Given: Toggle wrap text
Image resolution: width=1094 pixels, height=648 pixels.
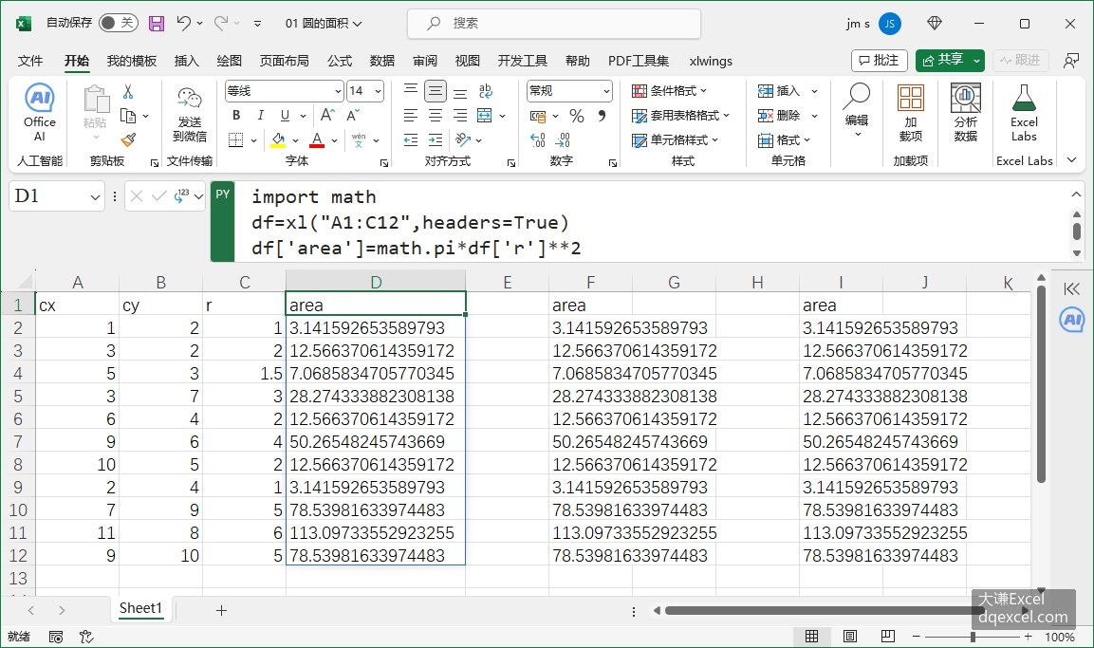Looking at the screenshot, I should (x=486, y=91).
